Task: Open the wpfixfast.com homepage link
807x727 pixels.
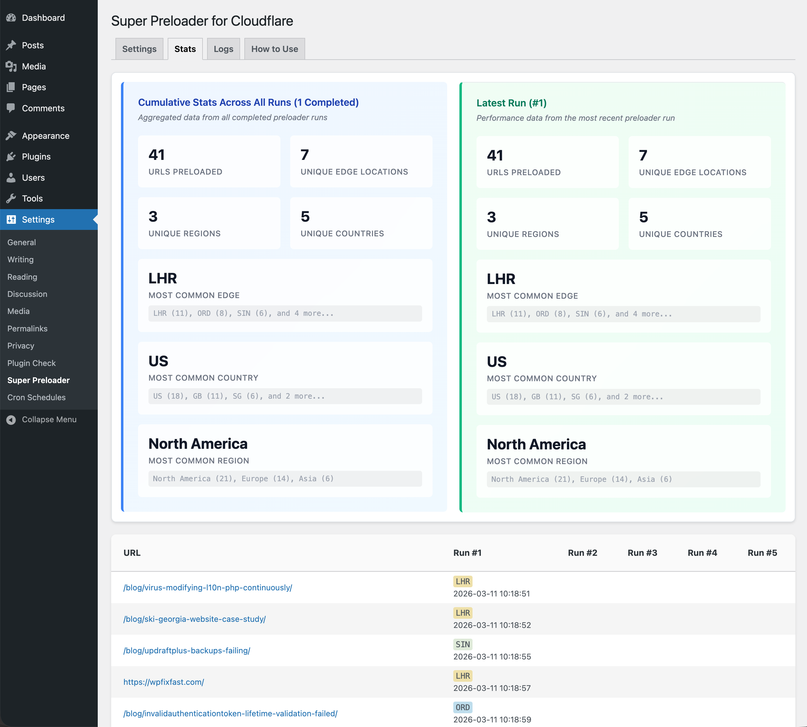Action: tap(164, 682)
